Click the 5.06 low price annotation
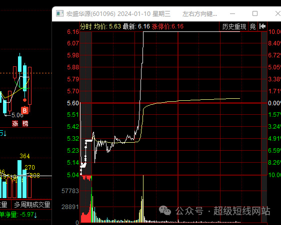Viewport: 281px width, 225px height. pos(17,115)
